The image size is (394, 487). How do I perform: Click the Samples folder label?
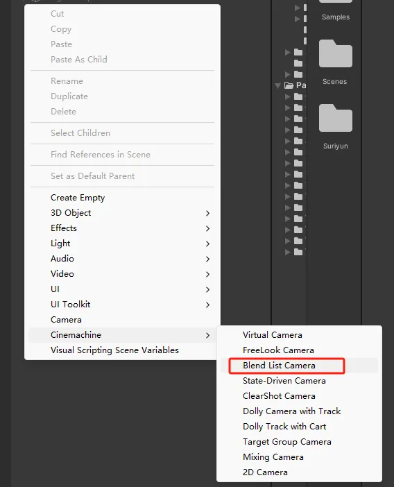(336, 17)
